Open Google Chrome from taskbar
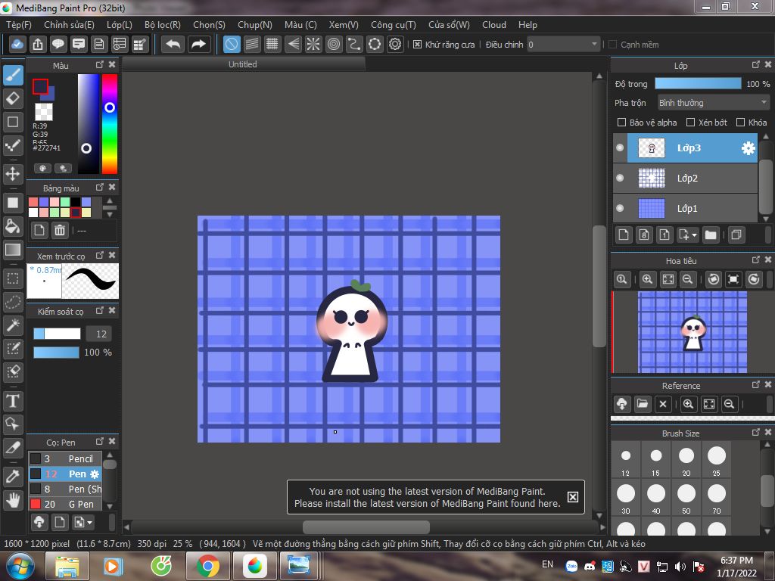Image resolution: width=775 pixels, height=581 pixels. 208,566
